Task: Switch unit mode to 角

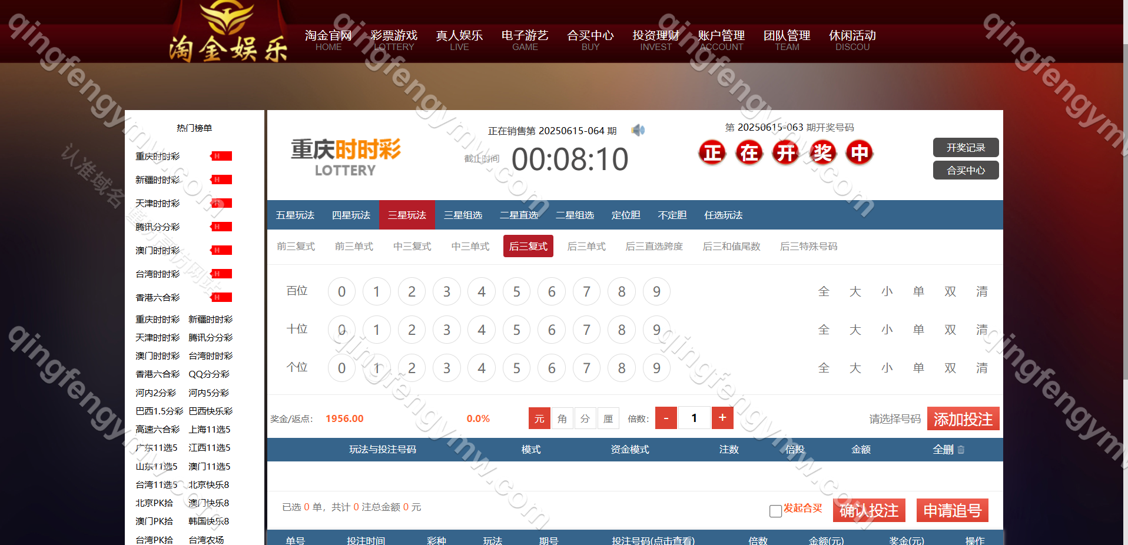Action: (x=562, y=418)
